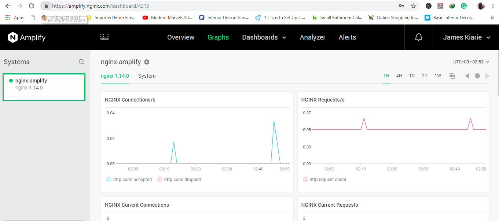Open the Graphs page
This screenshot has width=499, height=221.
(x=218, y=37)
